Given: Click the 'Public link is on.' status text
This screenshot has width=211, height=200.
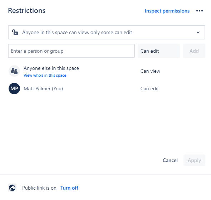Looking at the screenshot, I should [40, 188].
